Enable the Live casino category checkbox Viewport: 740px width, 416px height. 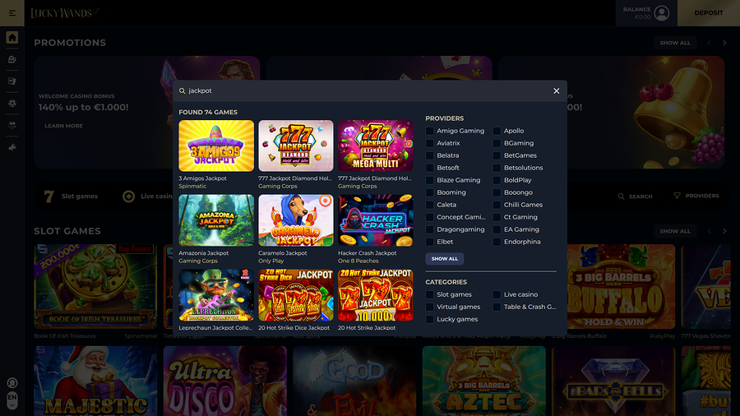coord(497,295)
